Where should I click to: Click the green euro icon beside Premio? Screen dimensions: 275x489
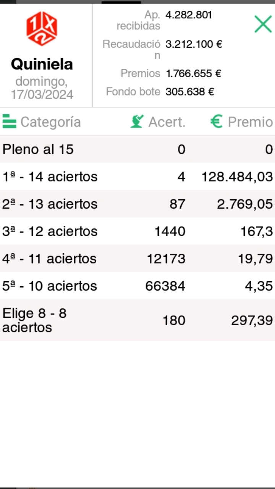217,121
